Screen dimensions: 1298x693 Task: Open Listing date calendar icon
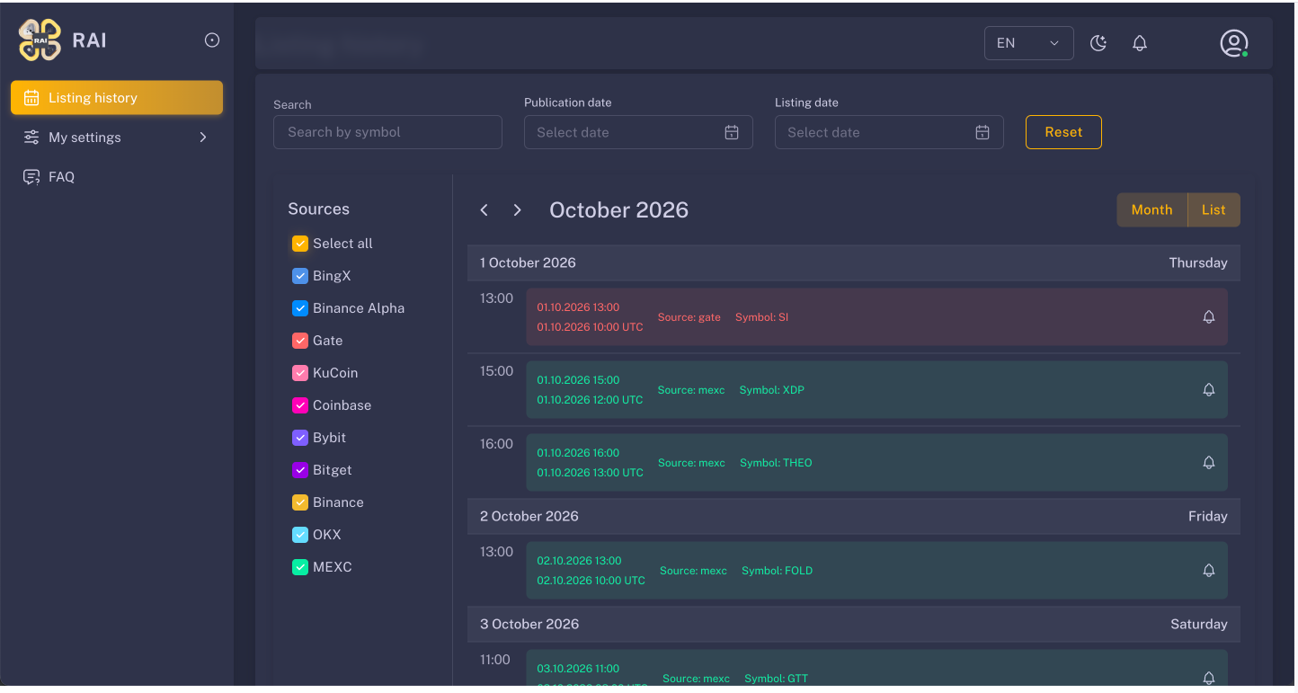(x=982, y=132)
